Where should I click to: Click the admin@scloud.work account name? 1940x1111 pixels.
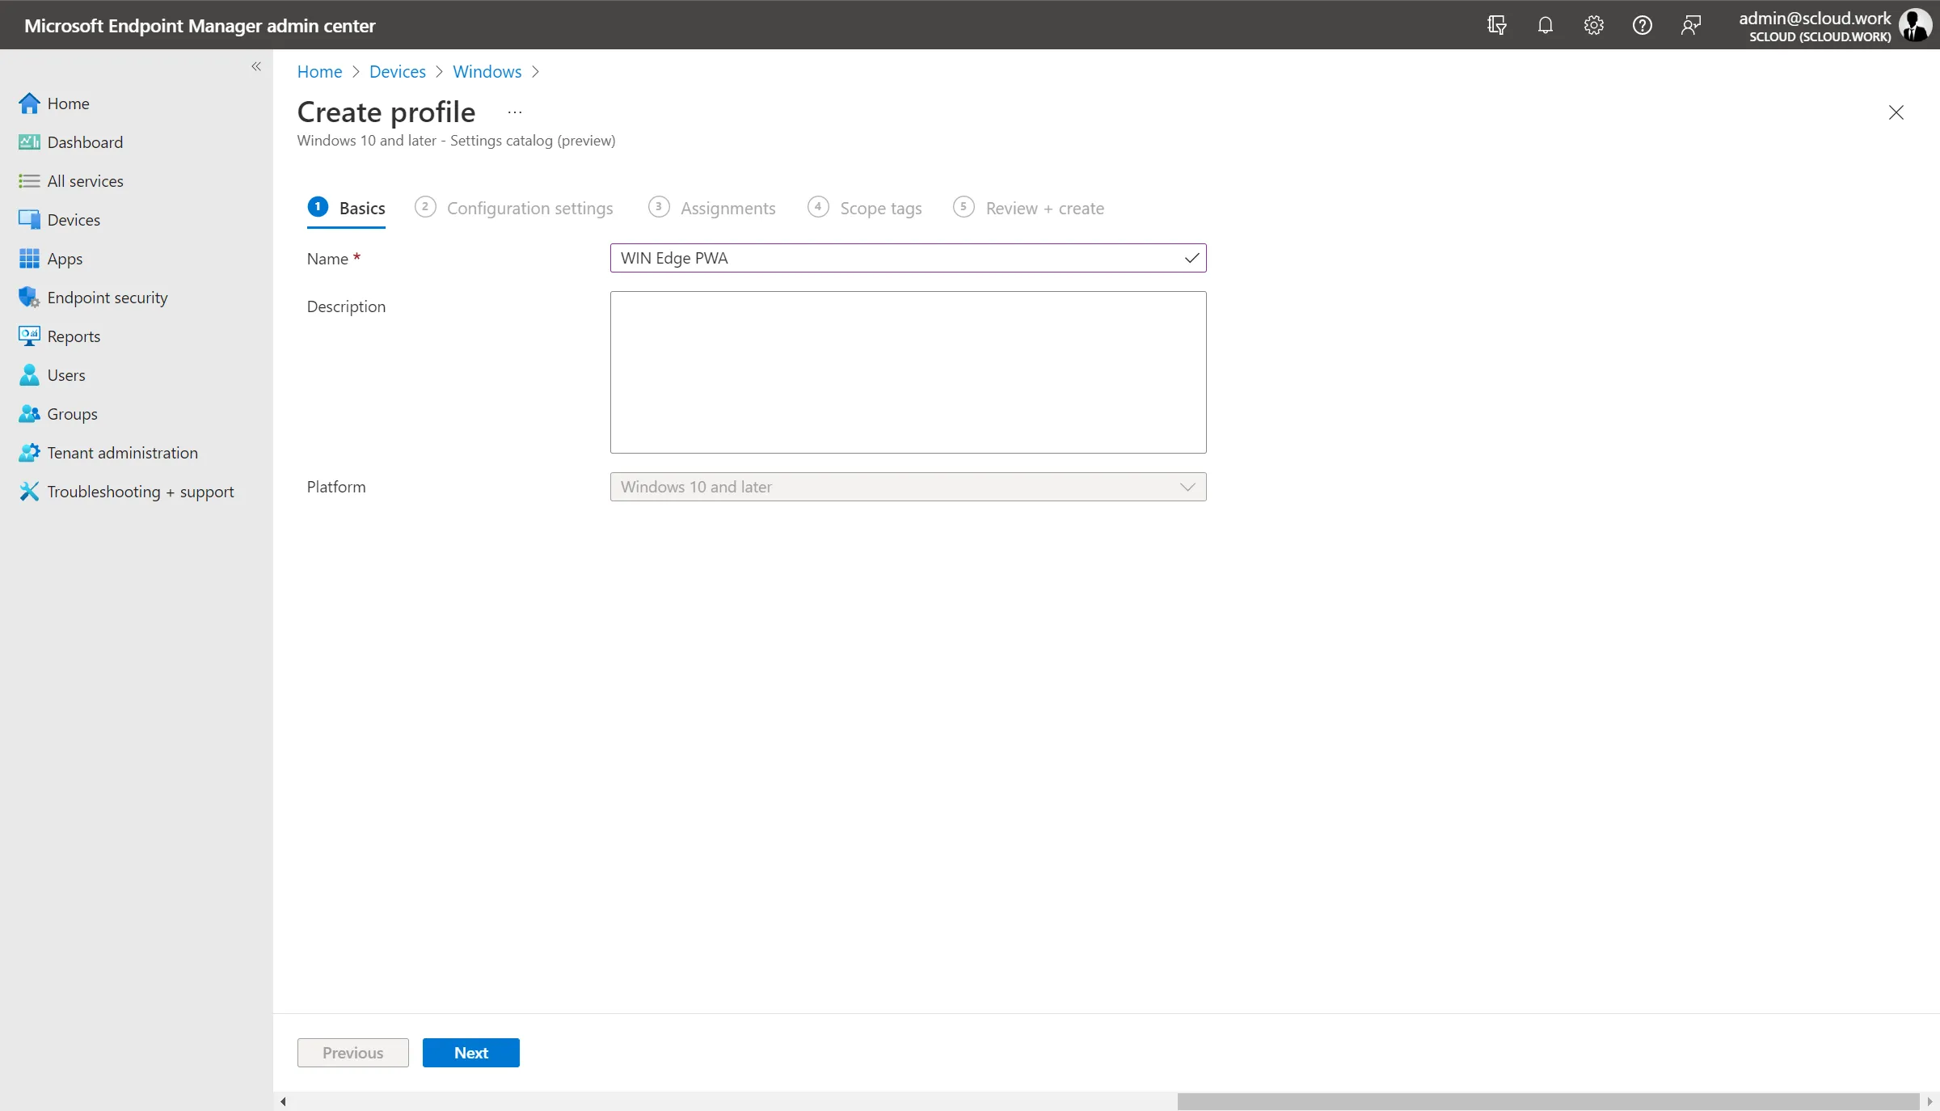pyautogui.click(x=1815, y=18)
